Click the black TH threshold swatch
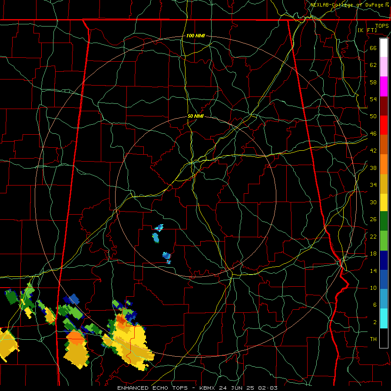The height and width of the screenshot is (391, 391). (384, 338)
